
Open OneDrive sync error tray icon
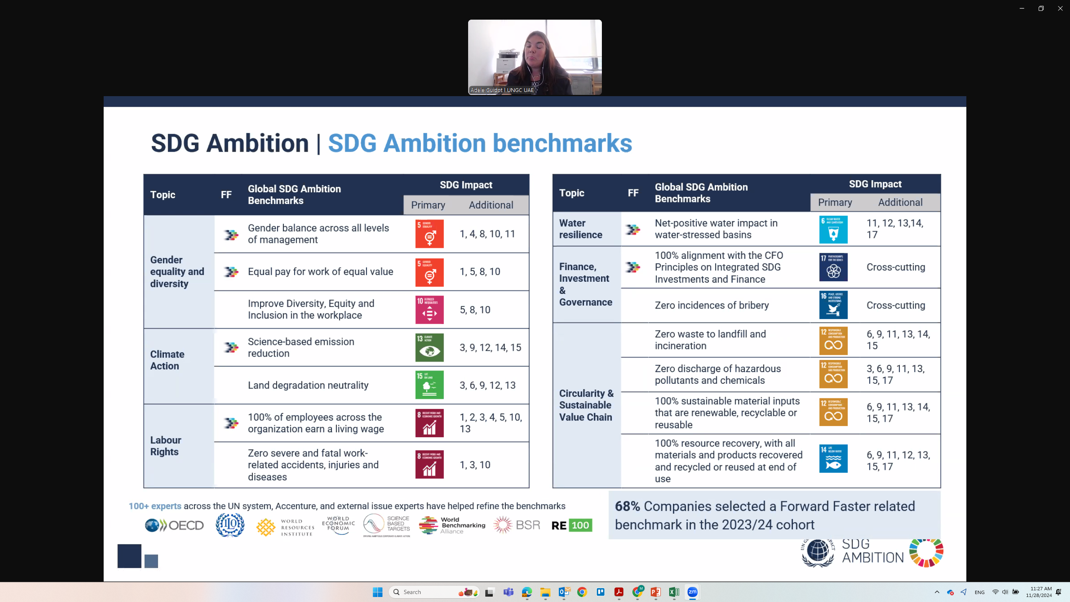coord(950,592)
